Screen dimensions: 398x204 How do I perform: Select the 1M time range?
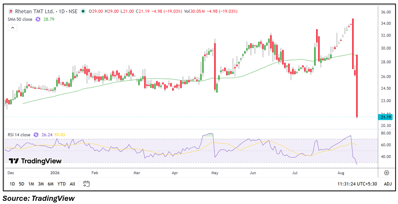tap(31, 184)
